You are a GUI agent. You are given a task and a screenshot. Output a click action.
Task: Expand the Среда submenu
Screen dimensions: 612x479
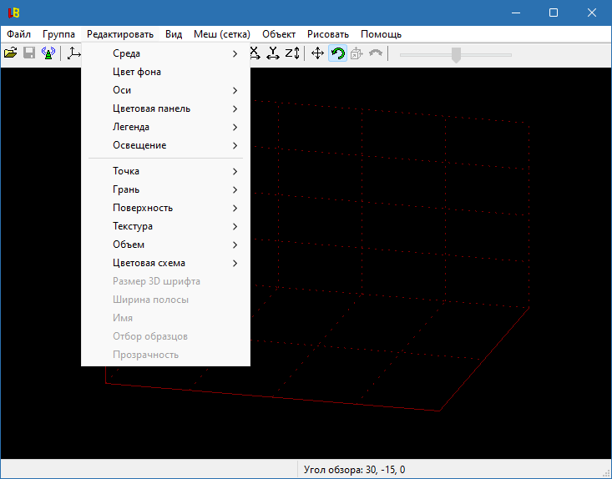(166, 53)
